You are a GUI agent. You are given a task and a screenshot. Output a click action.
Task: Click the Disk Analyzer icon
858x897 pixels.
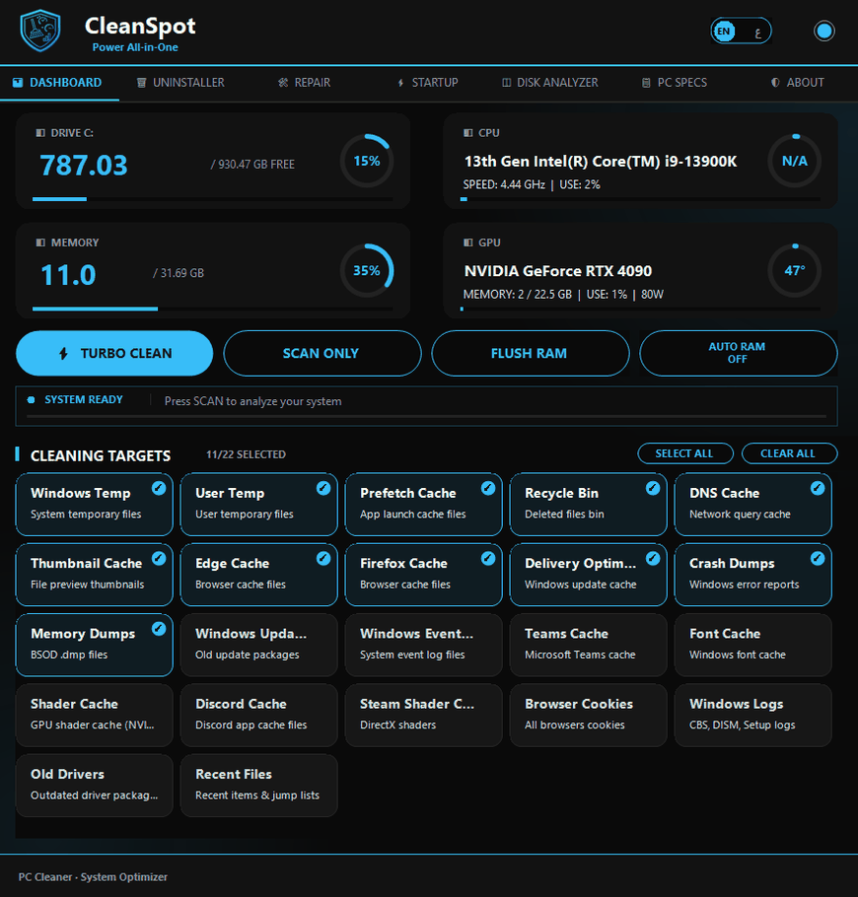pyautogui.click(x=506, y=83)
